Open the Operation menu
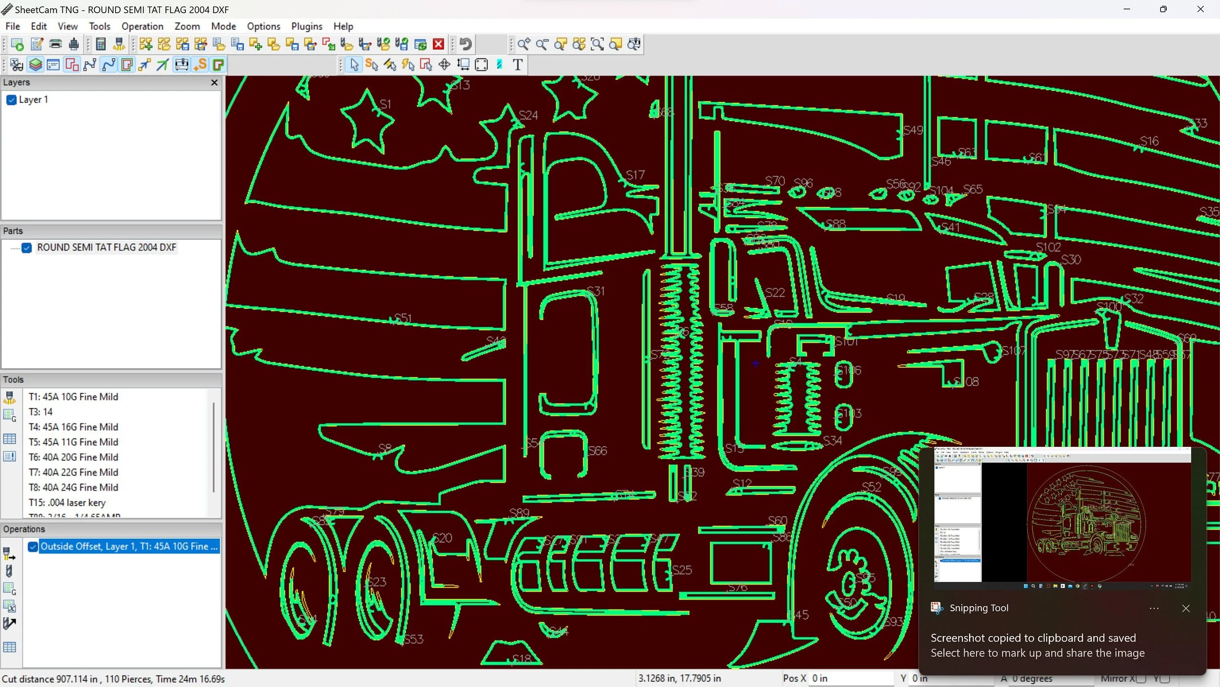The height and width of the screenshot is (687, 1220). click(142, 26)
